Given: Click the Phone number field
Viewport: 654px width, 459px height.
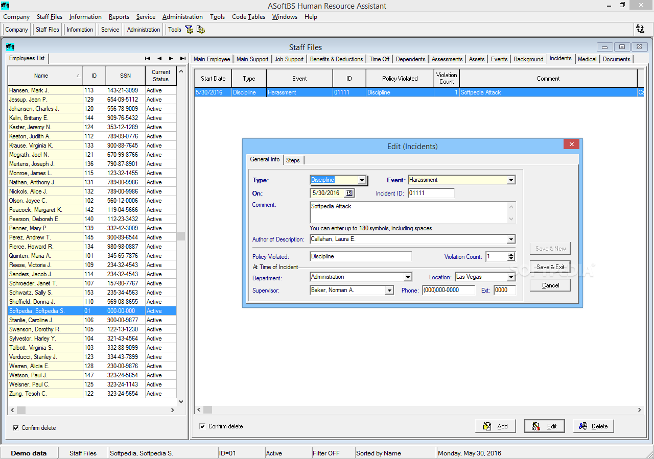Looking at the screenshot, I should [448, 290].
